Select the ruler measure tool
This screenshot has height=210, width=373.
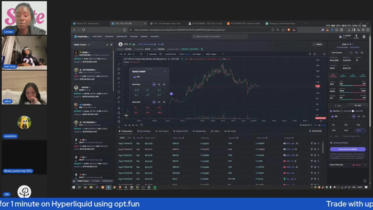tap(119, 98)
